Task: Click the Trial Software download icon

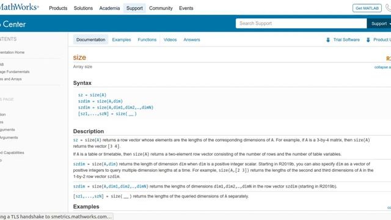Action: pyautogui.click(x=328, y=40)
